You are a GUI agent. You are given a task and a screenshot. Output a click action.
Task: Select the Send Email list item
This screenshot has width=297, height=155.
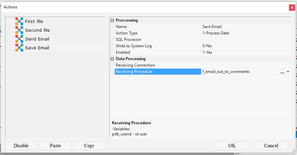pyautogui.click(x=37, y=39)
